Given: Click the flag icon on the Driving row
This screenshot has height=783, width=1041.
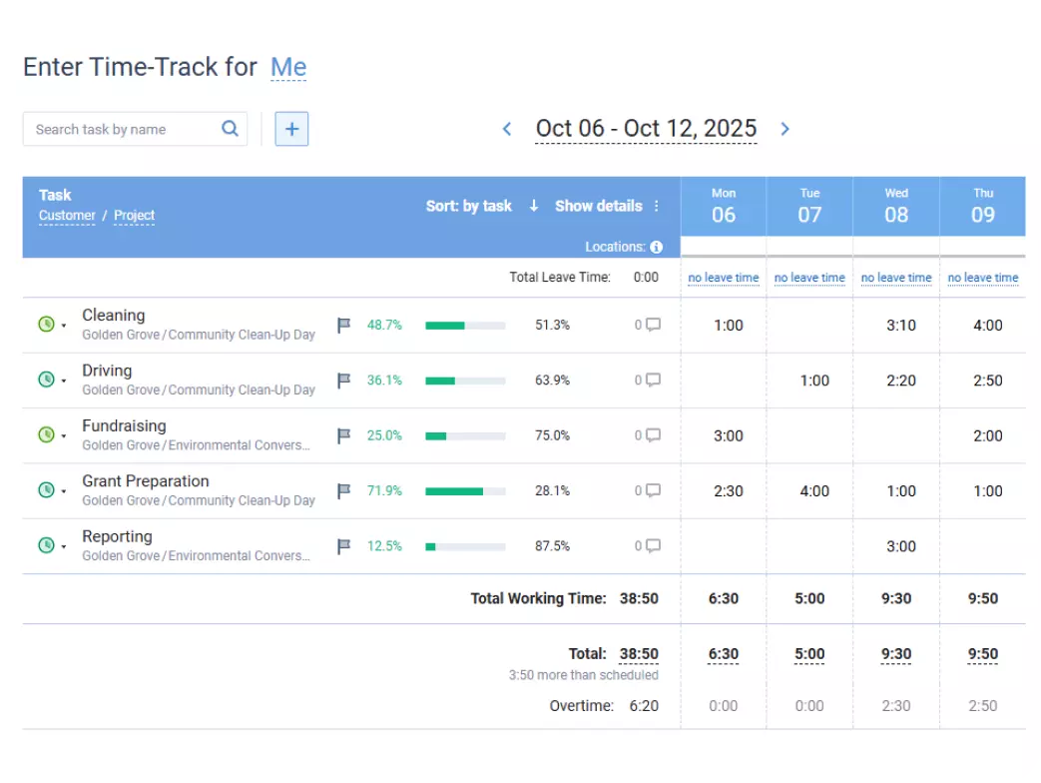Looking at the screenshot, I should coord(343,380).
